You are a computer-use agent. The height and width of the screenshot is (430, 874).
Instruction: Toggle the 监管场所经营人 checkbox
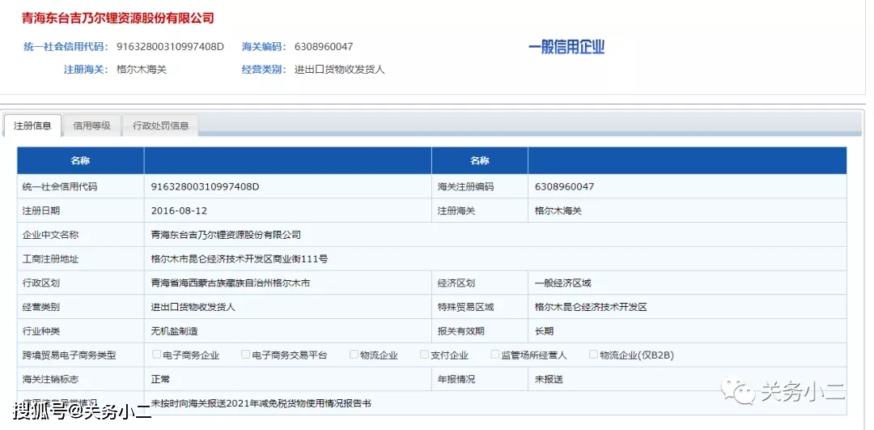[495, 355]
